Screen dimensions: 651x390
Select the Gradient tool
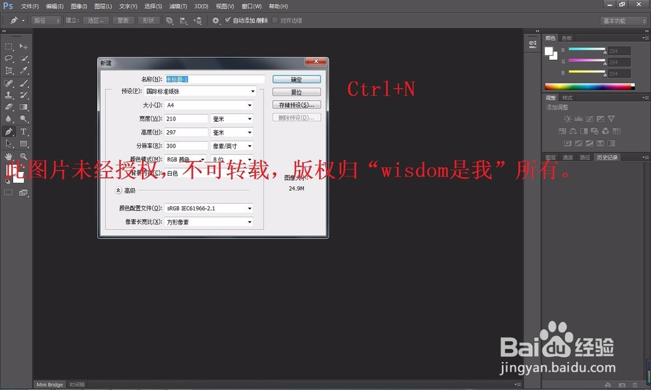(x=23, y=107)
